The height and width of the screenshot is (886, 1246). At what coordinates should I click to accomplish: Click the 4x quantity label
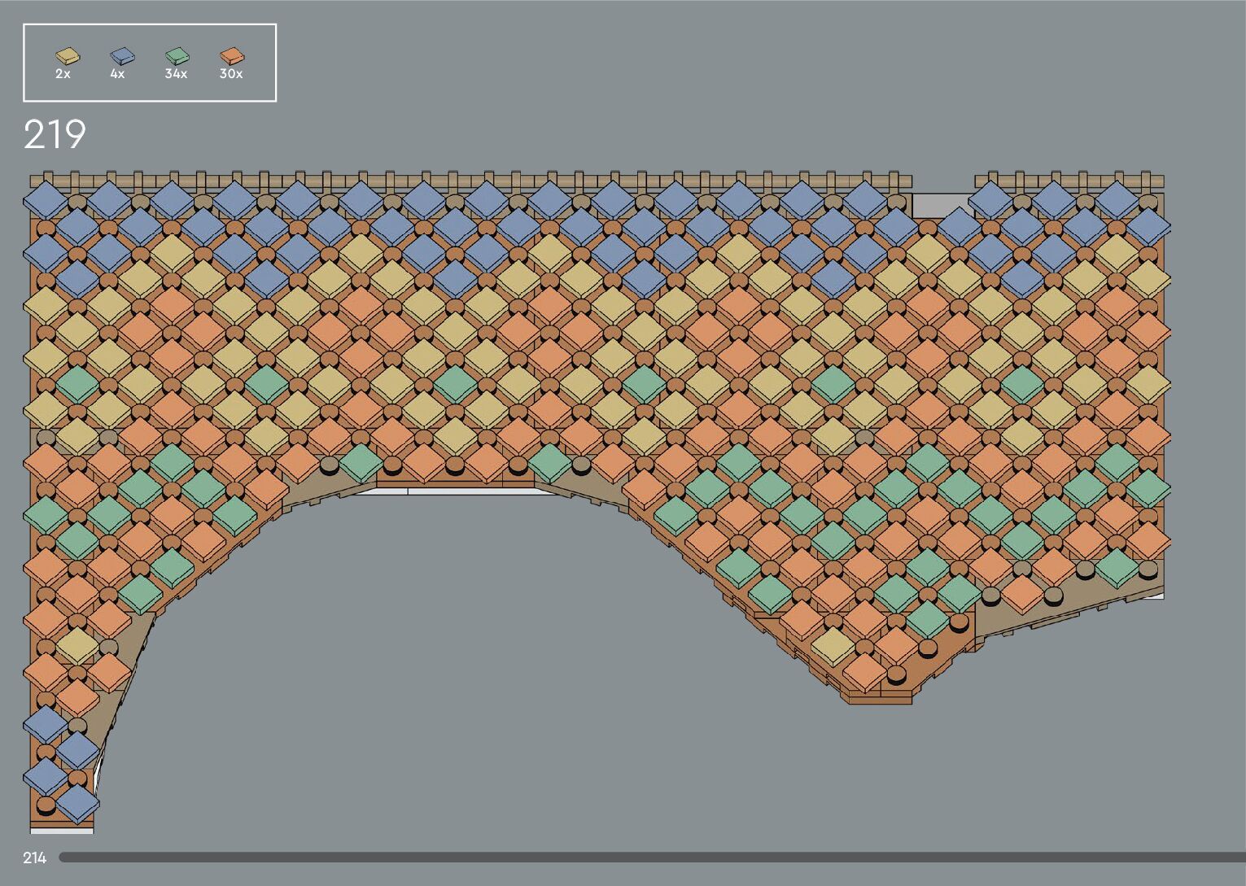click(x=117, y=74)
